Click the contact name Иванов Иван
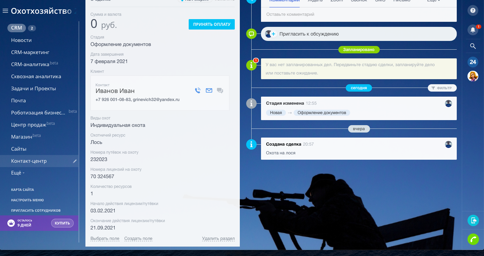Screen dimensions: 484x256 115,91
